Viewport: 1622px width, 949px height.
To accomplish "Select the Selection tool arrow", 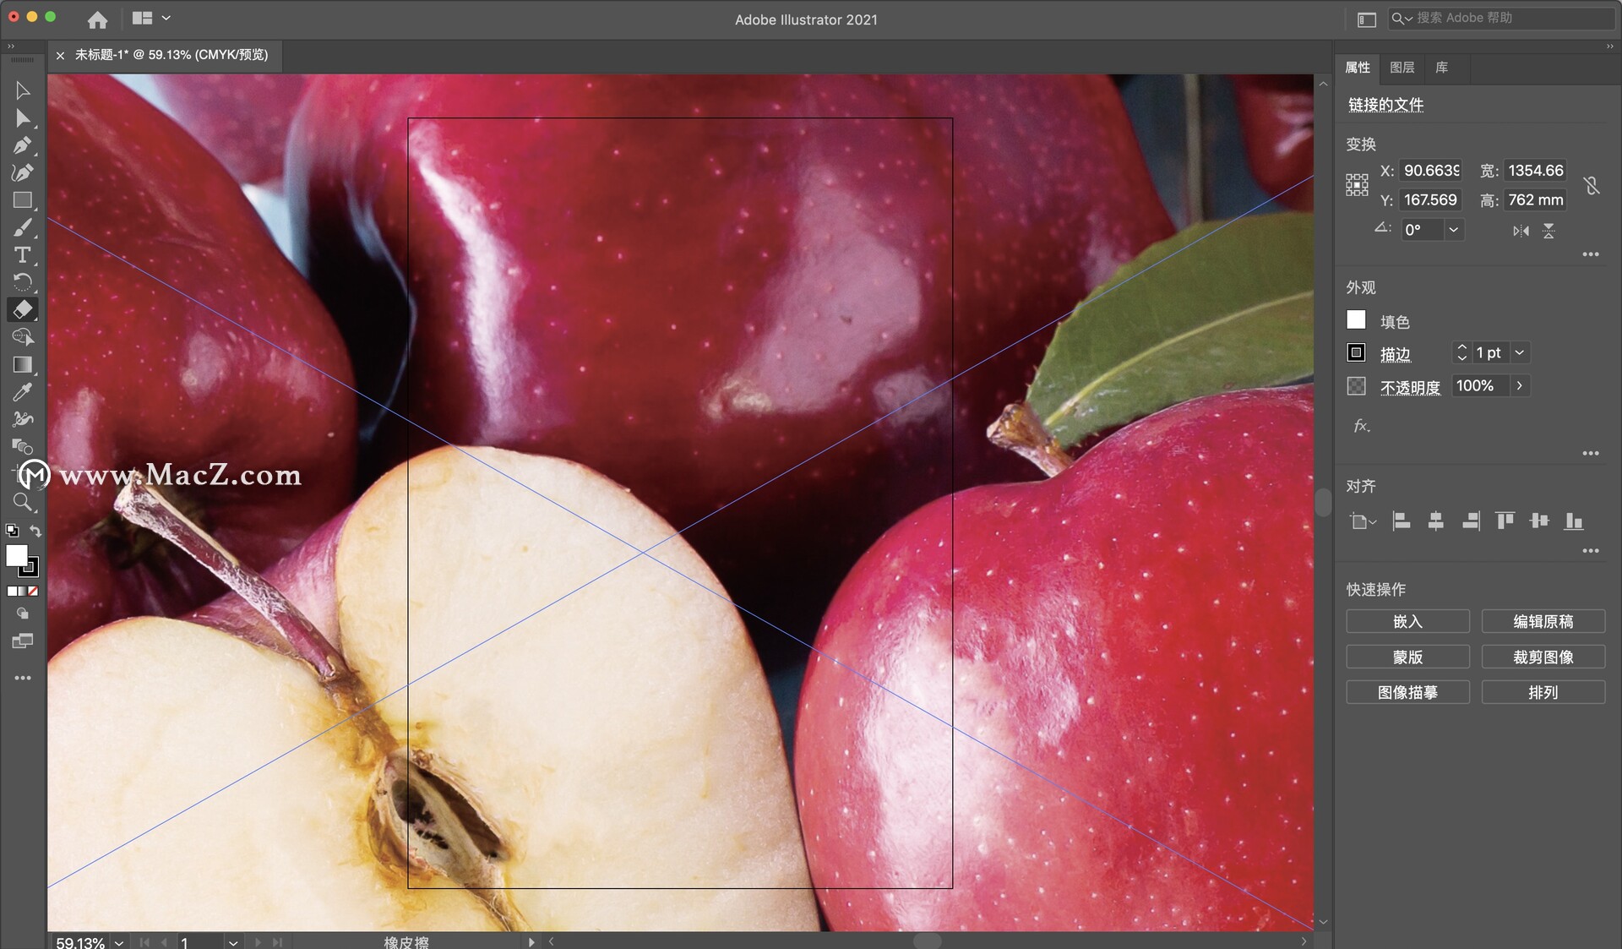I will tap(23, 90).
